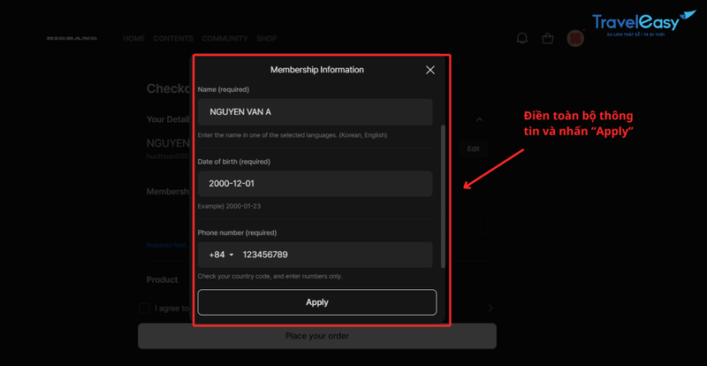The width and height of the screenshot is (707, 366).
Task: Click the BIGBANG logo
Action: coord(72,38)
